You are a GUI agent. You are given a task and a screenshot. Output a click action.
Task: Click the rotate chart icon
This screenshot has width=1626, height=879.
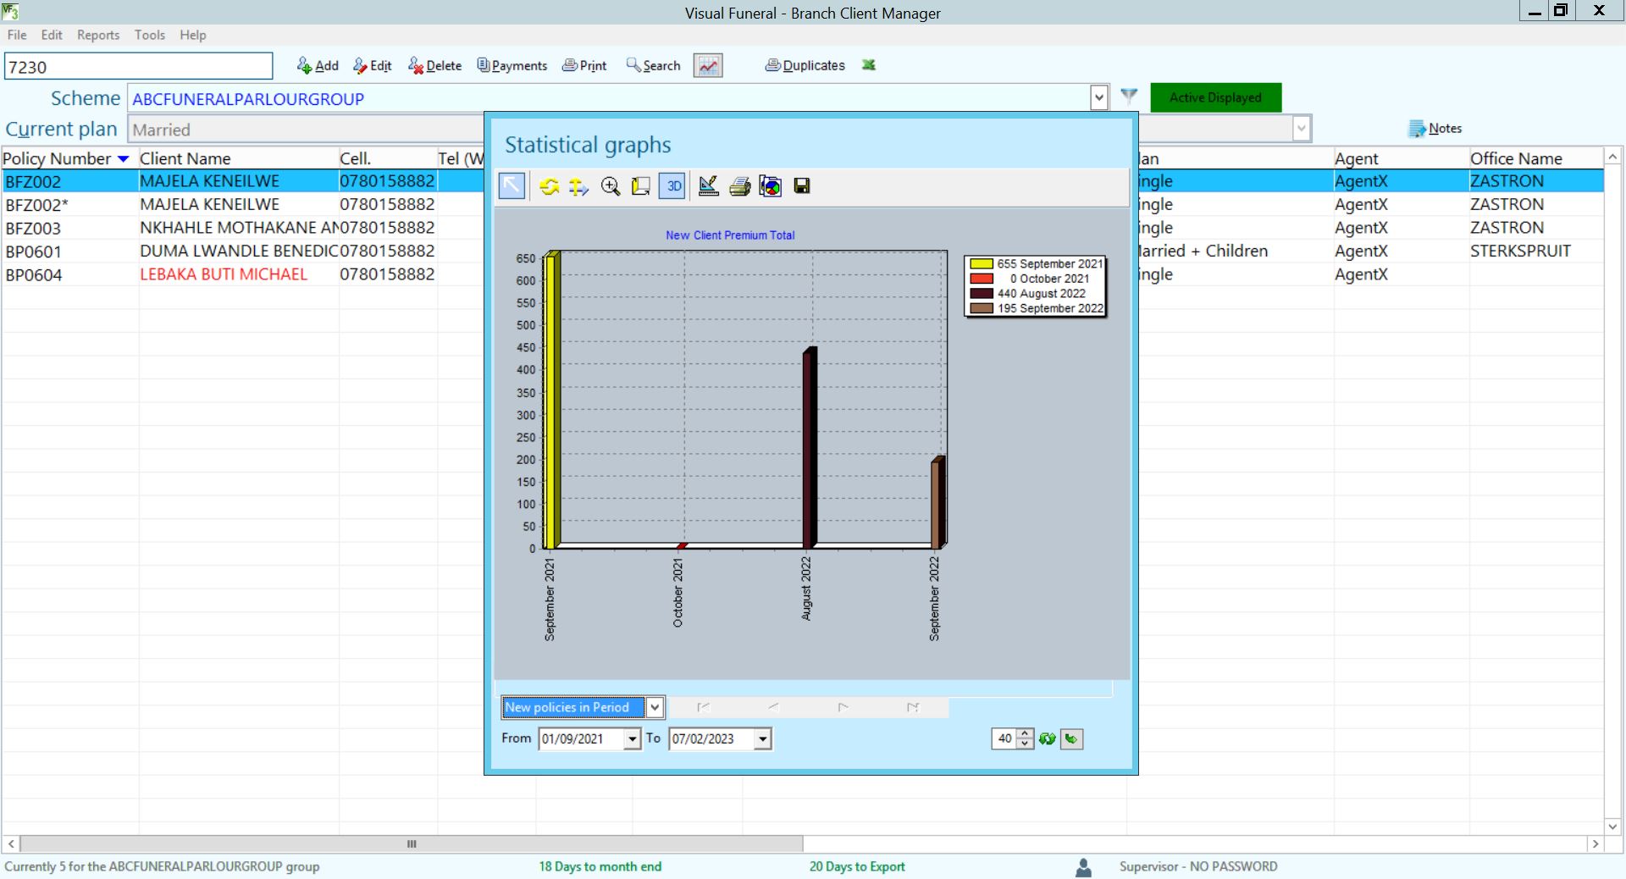coord(550,186)
